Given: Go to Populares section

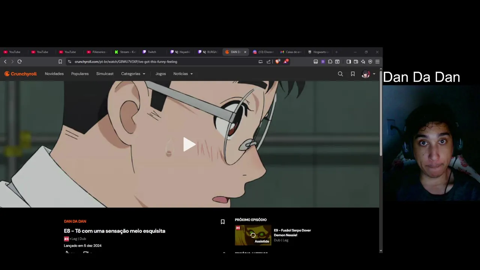Looking at the screenshot, I should click(80, 74).
